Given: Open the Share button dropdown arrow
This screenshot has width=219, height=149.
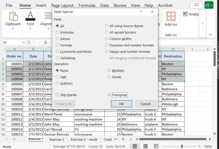Looking at the screenshot, I should 211,5.
